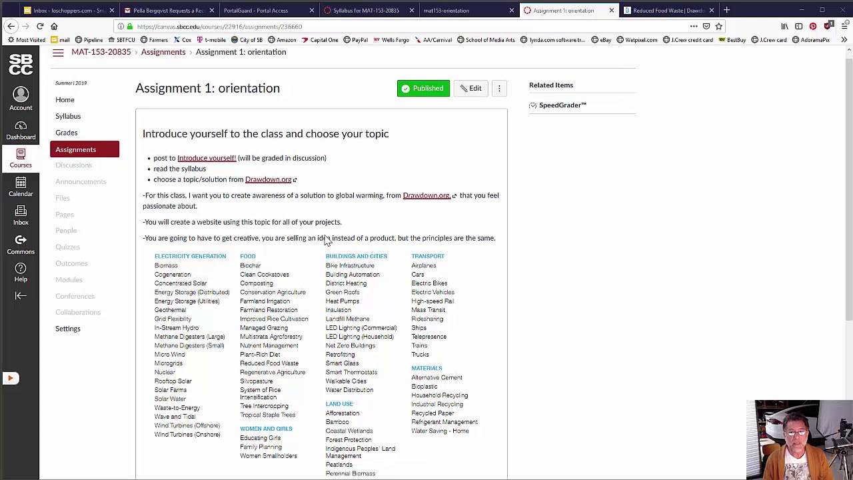This screenshot has width=853, height=480.
Task: Open Drawdown.org link in the paragraph
Action: point(426,195)
